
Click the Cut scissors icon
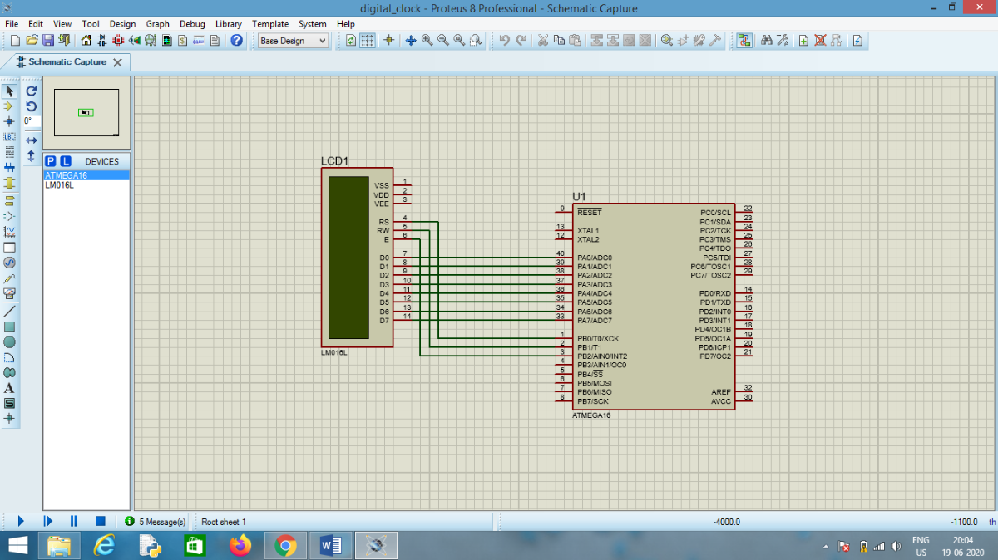point(543,40)
